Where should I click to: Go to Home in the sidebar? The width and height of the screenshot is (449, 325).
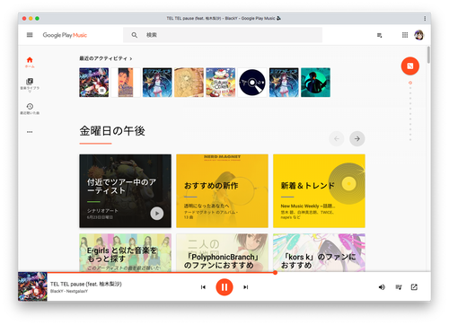point(30,62)
